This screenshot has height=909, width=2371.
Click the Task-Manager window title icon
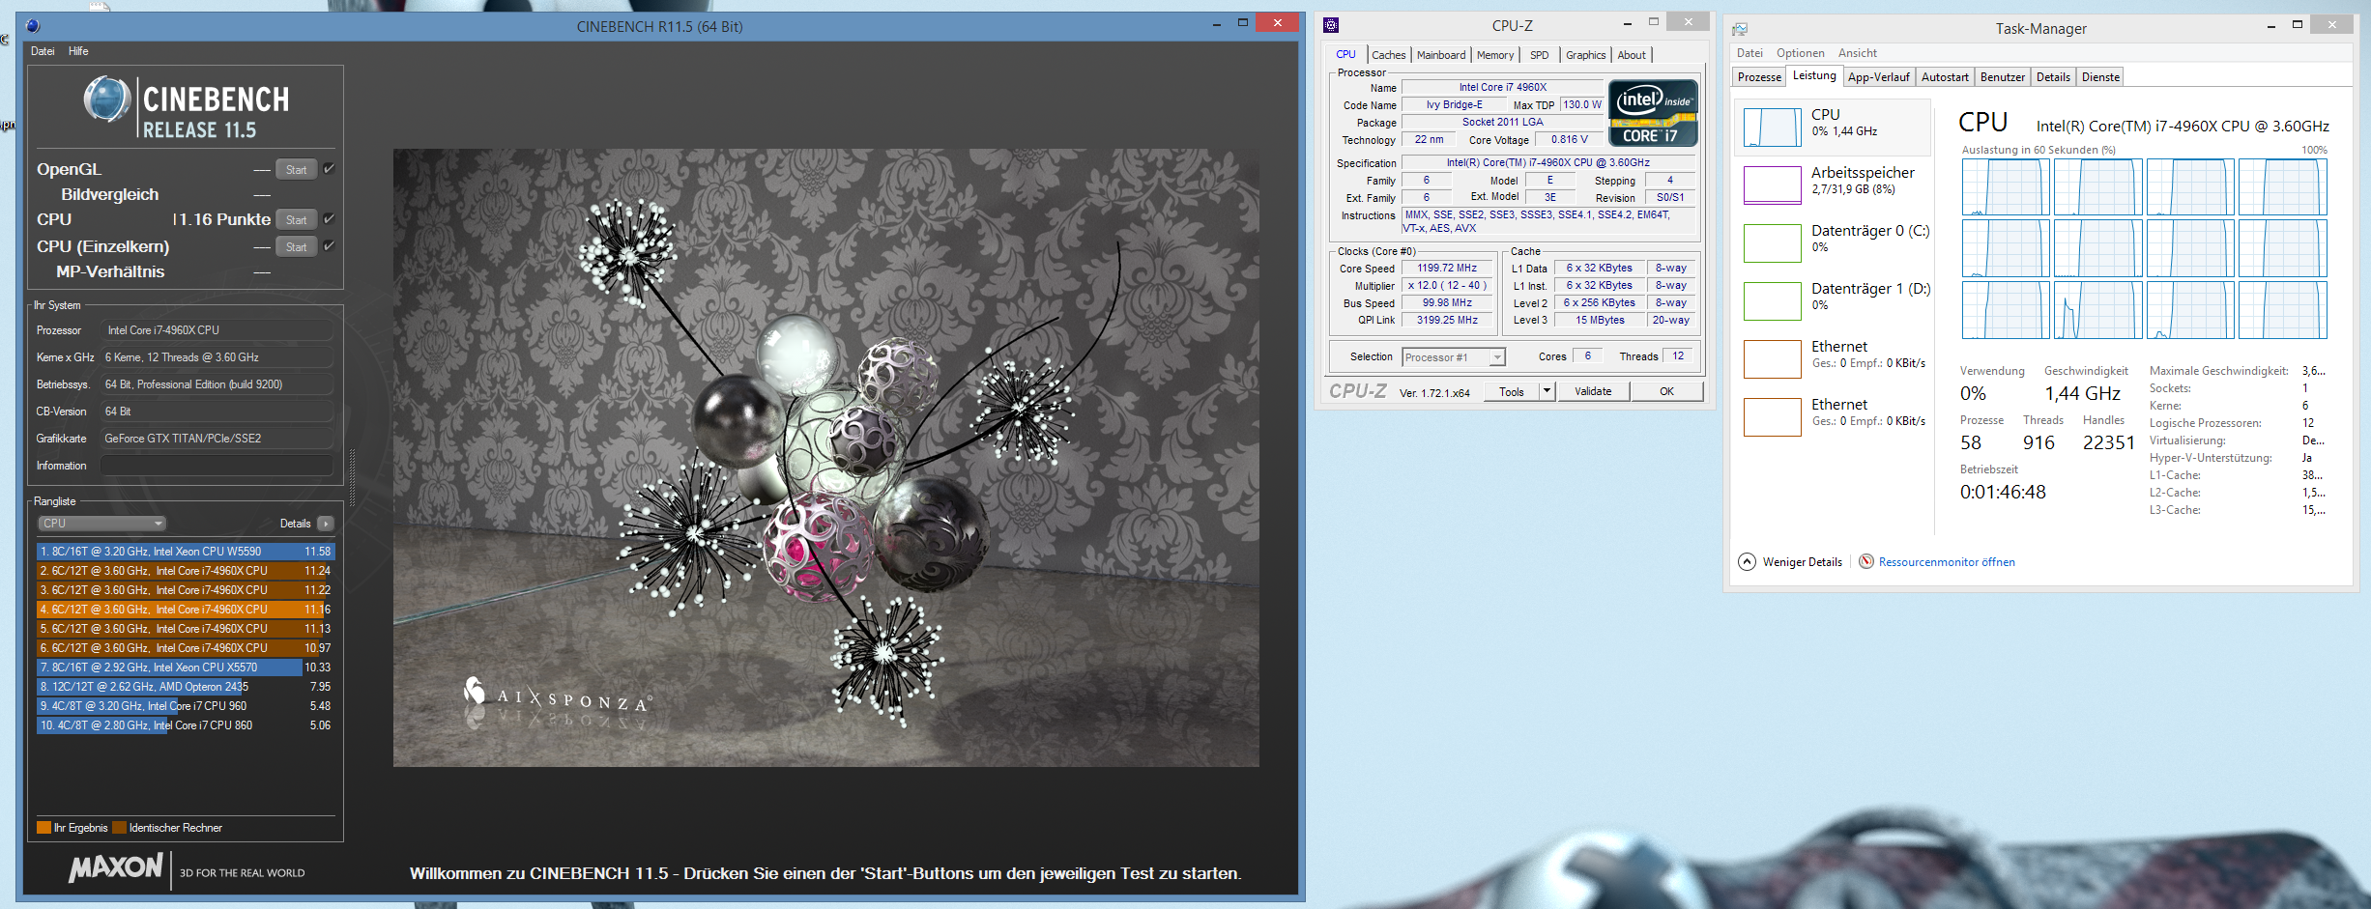click(1740, 29)
